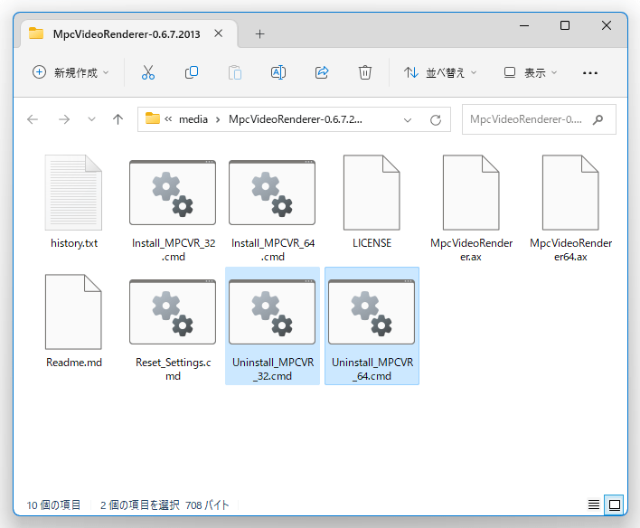Click the history.txt file name
The width and height of the screenshot is (640, 528).
click(x=74, y=243)
